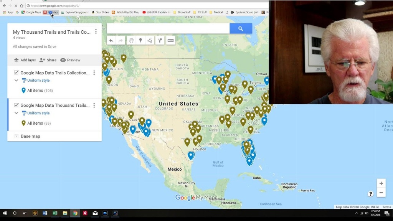Select the Add directions tool
The height and width of the screenshot is (221, 393).
pos(160,41)
